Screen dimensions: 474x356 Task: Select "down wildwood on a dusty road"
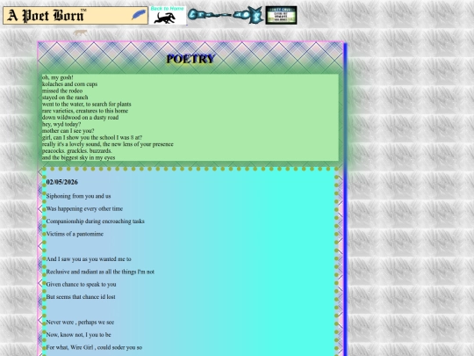[x=80, y=118]
